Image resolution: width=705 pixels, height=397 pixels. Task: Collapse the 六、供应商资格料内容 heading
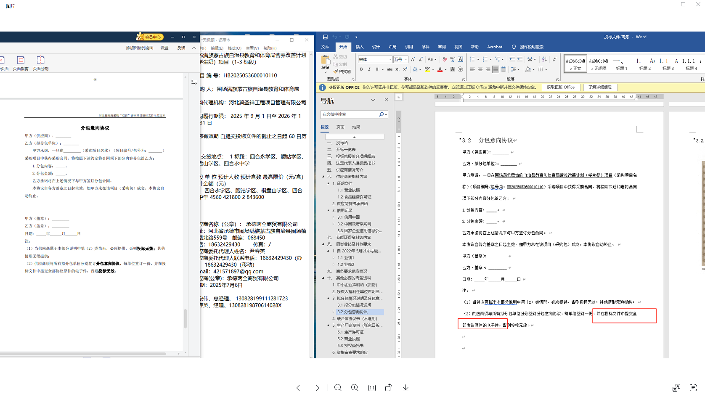click(x=323, y=177)
